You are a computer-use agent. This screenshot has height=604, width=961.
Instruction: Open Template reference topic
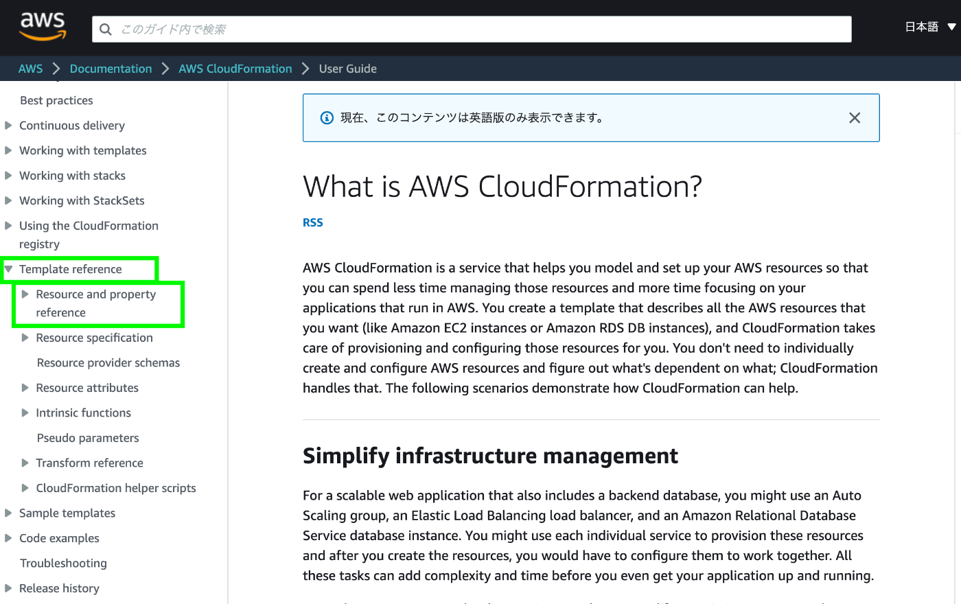71,269
